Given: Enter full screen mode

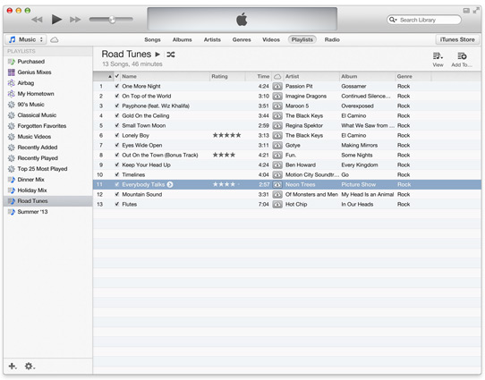Looking at the screenshot, I should click(476, 11).
